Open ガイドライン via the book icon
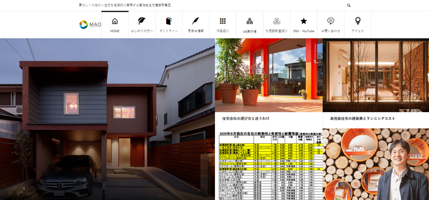Viewport: 429px width, 200px height. click(168, 21)
